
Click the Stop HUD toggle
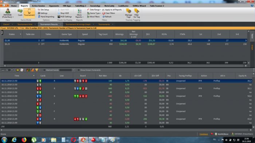[63, 13]
